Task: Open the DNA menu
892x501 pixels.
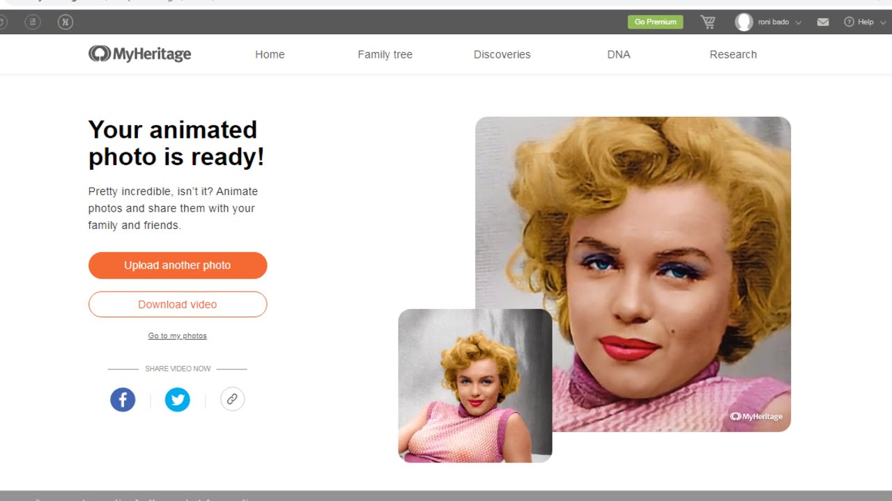Action: 619,54
